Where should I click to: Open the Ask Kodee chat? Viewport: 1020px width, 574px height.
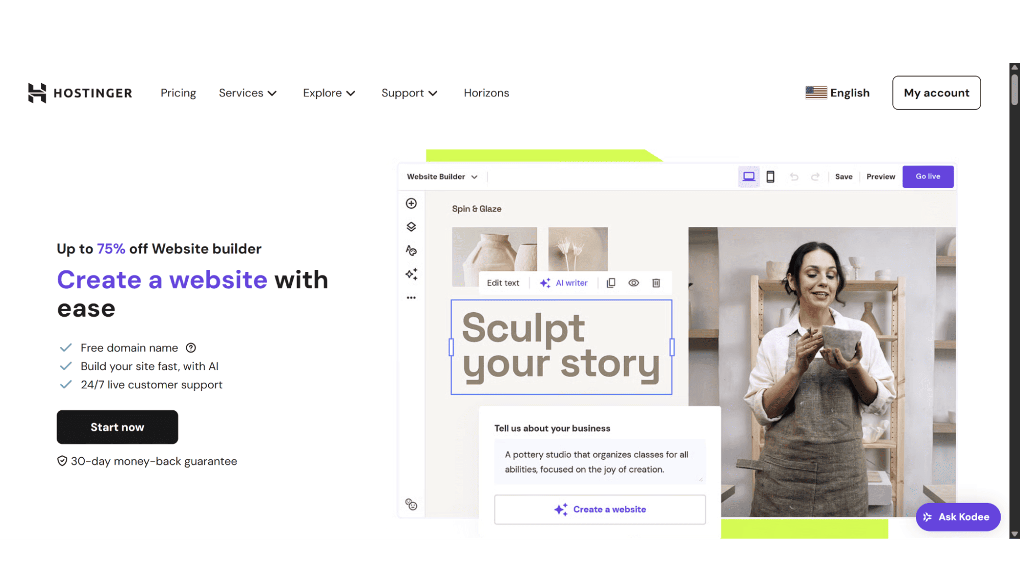[958, 517]
